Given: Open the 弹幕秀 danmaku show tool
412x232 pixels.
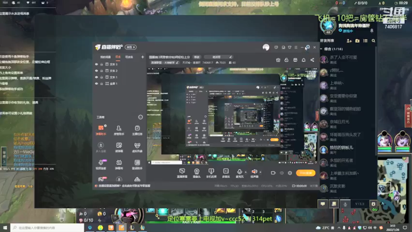Looking at the screenshot, I should pyautogui.click(x=119, y=164).
